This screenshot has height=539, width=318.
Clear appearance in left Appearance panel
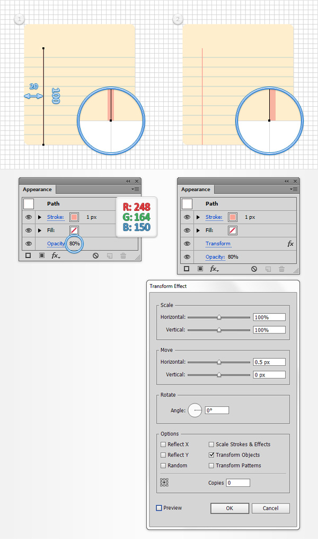96,255
